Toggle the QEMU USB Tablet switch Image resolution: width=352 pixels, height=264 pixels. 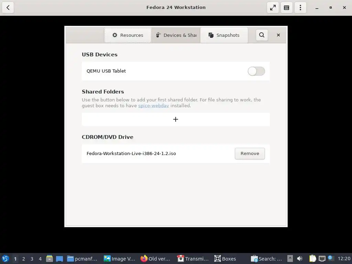point(256,71)
